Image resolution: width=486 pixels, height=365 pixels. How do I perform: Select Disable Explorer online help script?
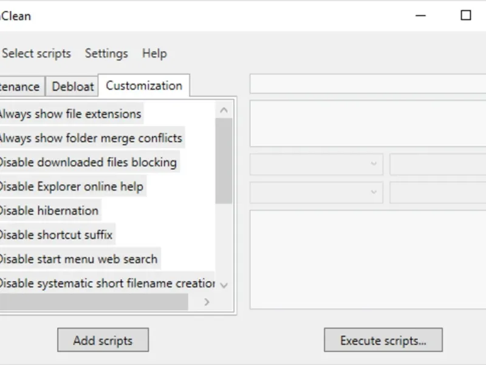[x=71, y=186]
